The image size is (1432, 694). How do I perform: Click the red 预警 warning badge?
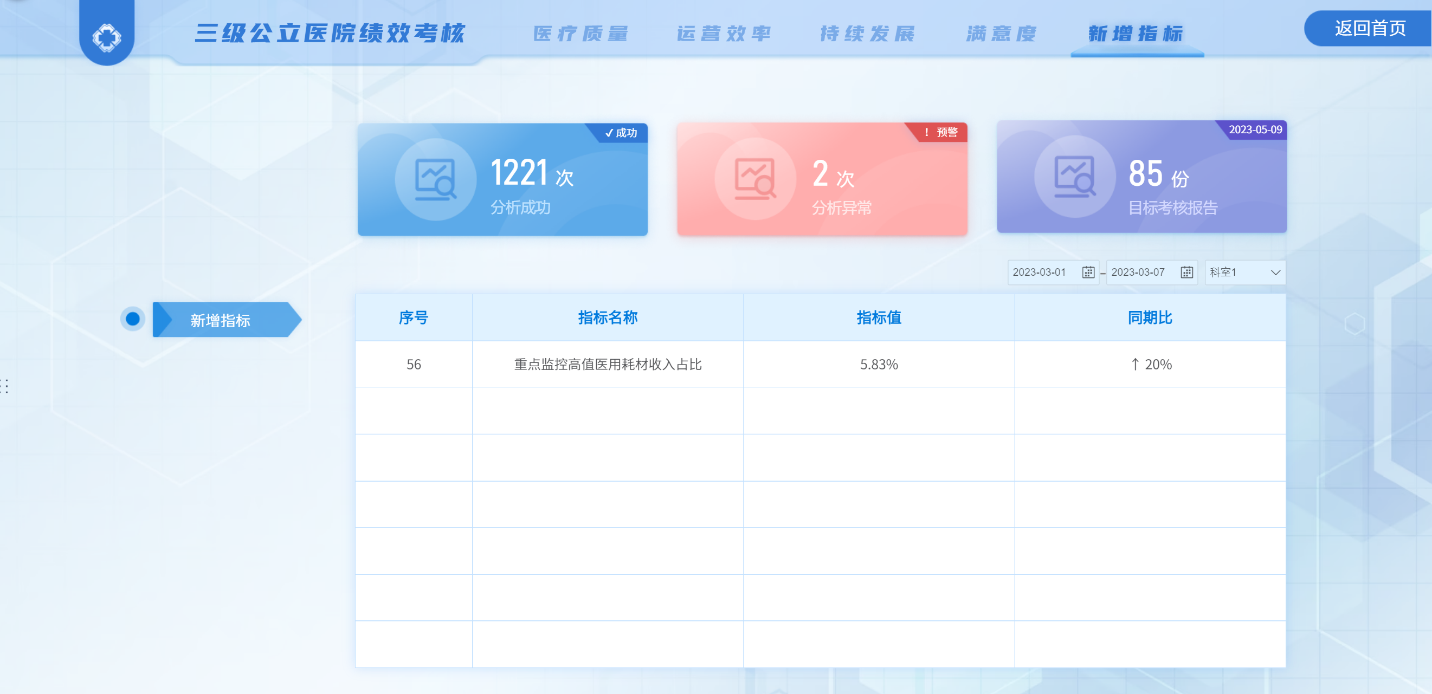click(940, 132)
